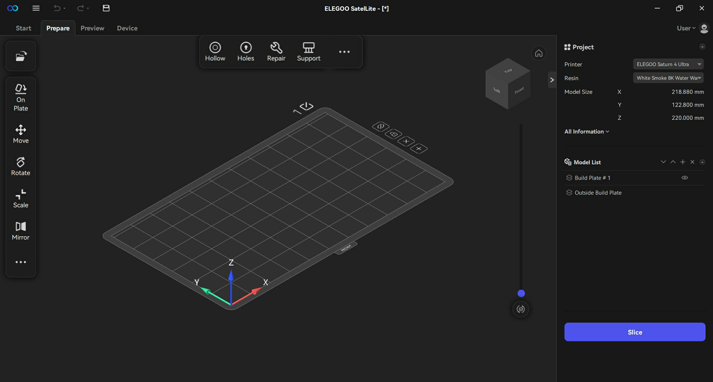Move selected model up in Model List
The width and height of the screenshot is (713, 382).
[x=673, y=162]
